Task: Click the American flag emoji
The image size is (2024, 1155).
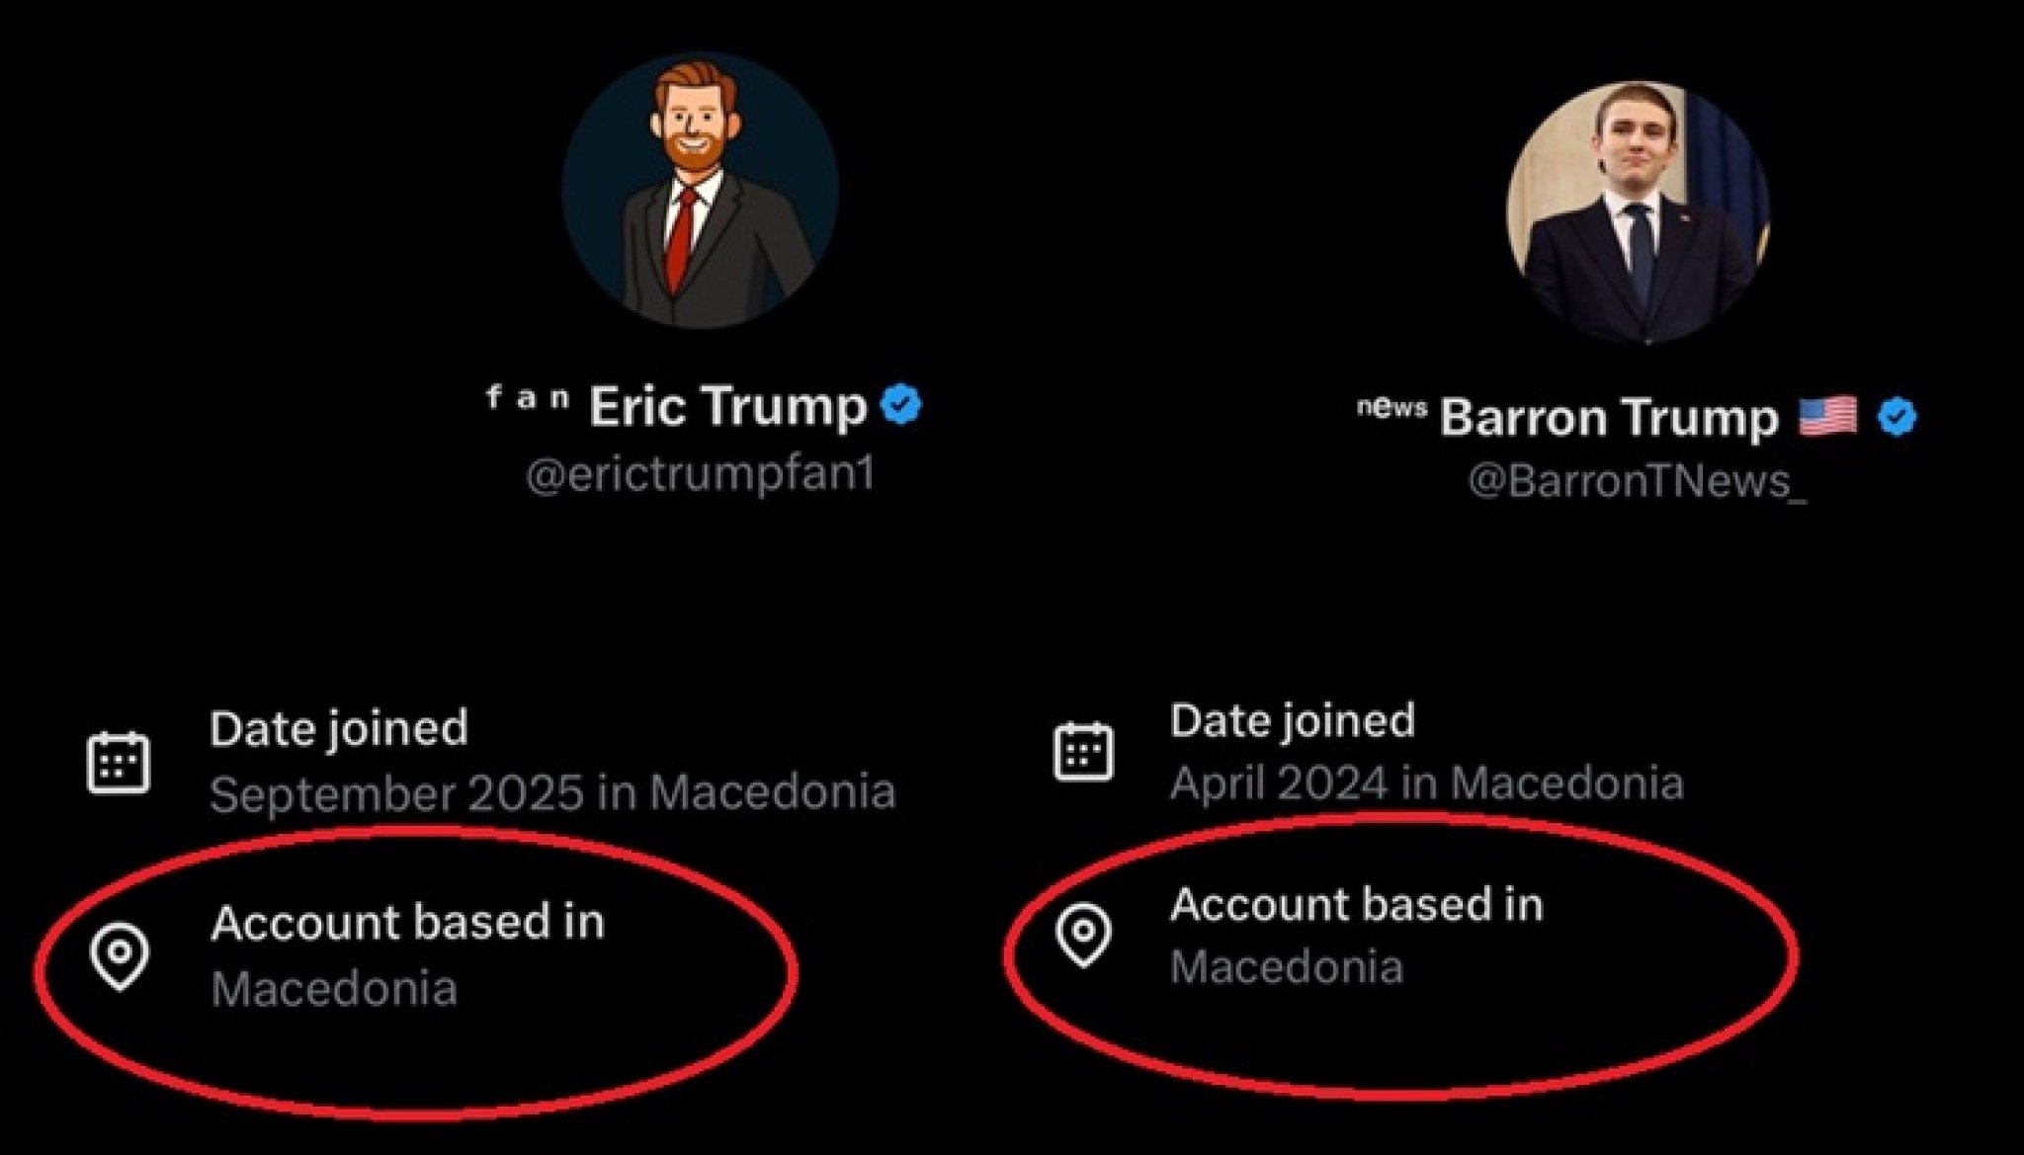Action: click(x=1827, y=416)
